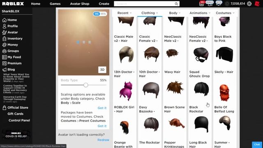Open the Groups sidebar icon

[x=5, y=51]
